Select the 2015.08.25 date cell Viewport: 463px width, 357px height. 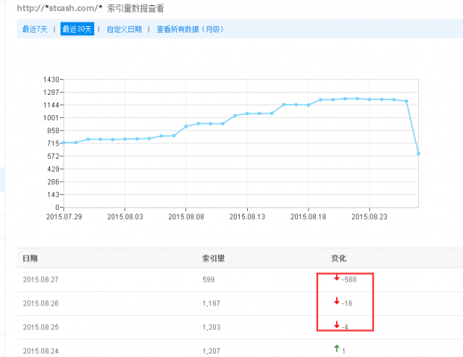pos(41,327)
